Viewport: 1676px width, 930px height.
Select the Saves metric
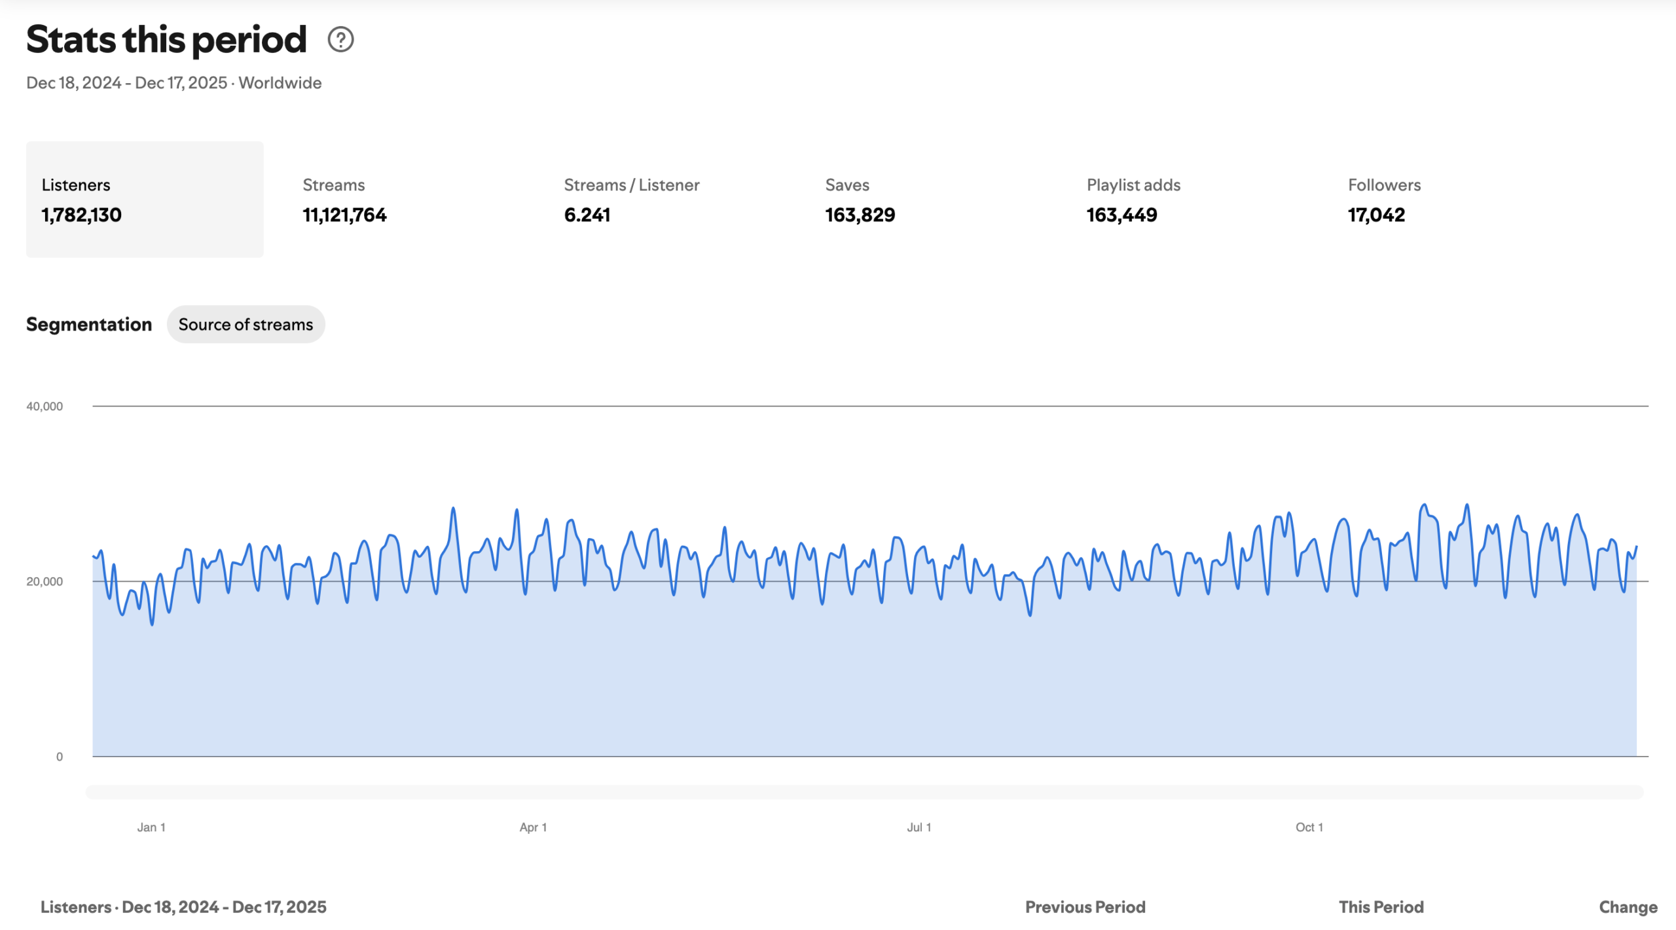pyautogui.click(x=860, y=200)
